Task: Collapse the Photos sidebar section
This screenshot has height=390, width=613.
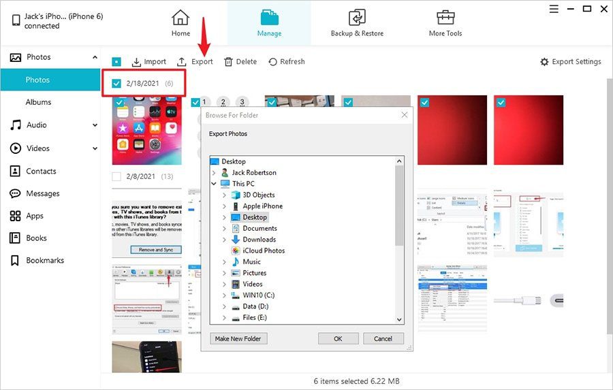Action: (95, 57)
